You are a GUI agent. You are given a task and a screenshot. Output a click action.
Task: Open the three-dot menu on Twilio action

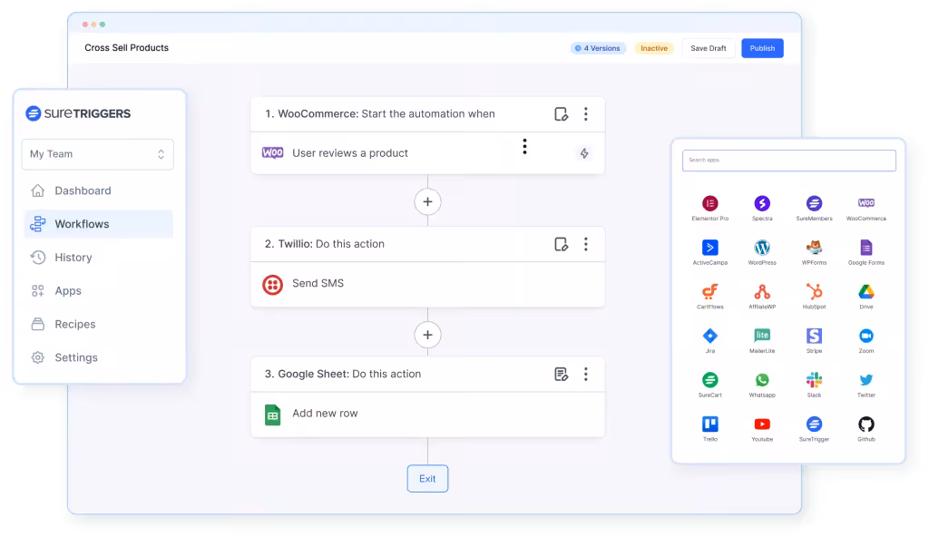click(586, 244)
